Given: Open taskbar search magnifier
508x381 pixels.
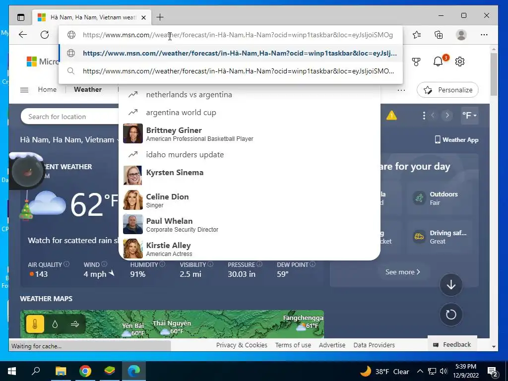Looking at the screenshot, I should [36, 371].
